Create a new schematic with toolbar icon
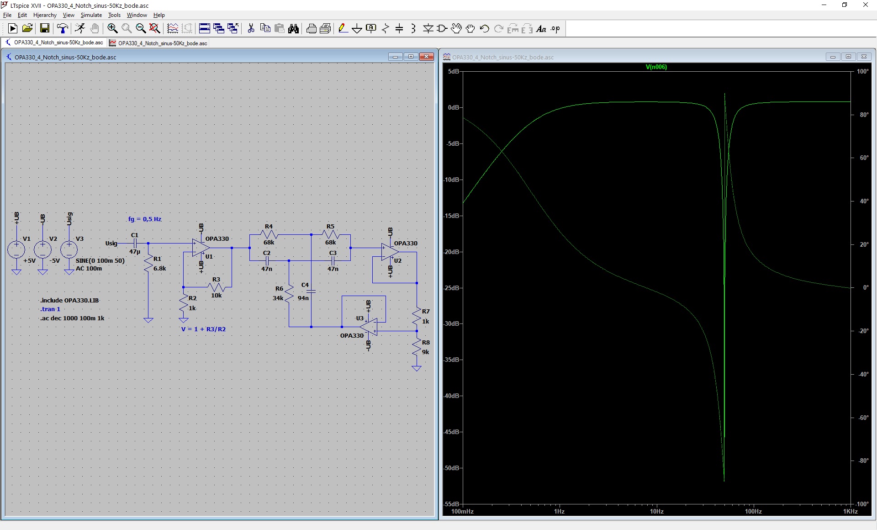Viewport: 877px width, 530px height. pos(13,29)
